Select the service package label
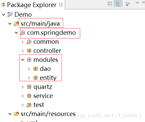Screen dimensions: 145x122 43,96
